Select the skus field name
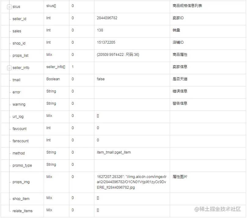Viewport: 247px width, 218px height. point(16,7)
